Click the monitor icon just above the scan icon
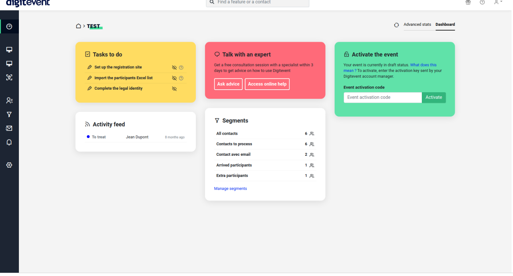This screenshot has width=513, height=276. coord(9,64)
